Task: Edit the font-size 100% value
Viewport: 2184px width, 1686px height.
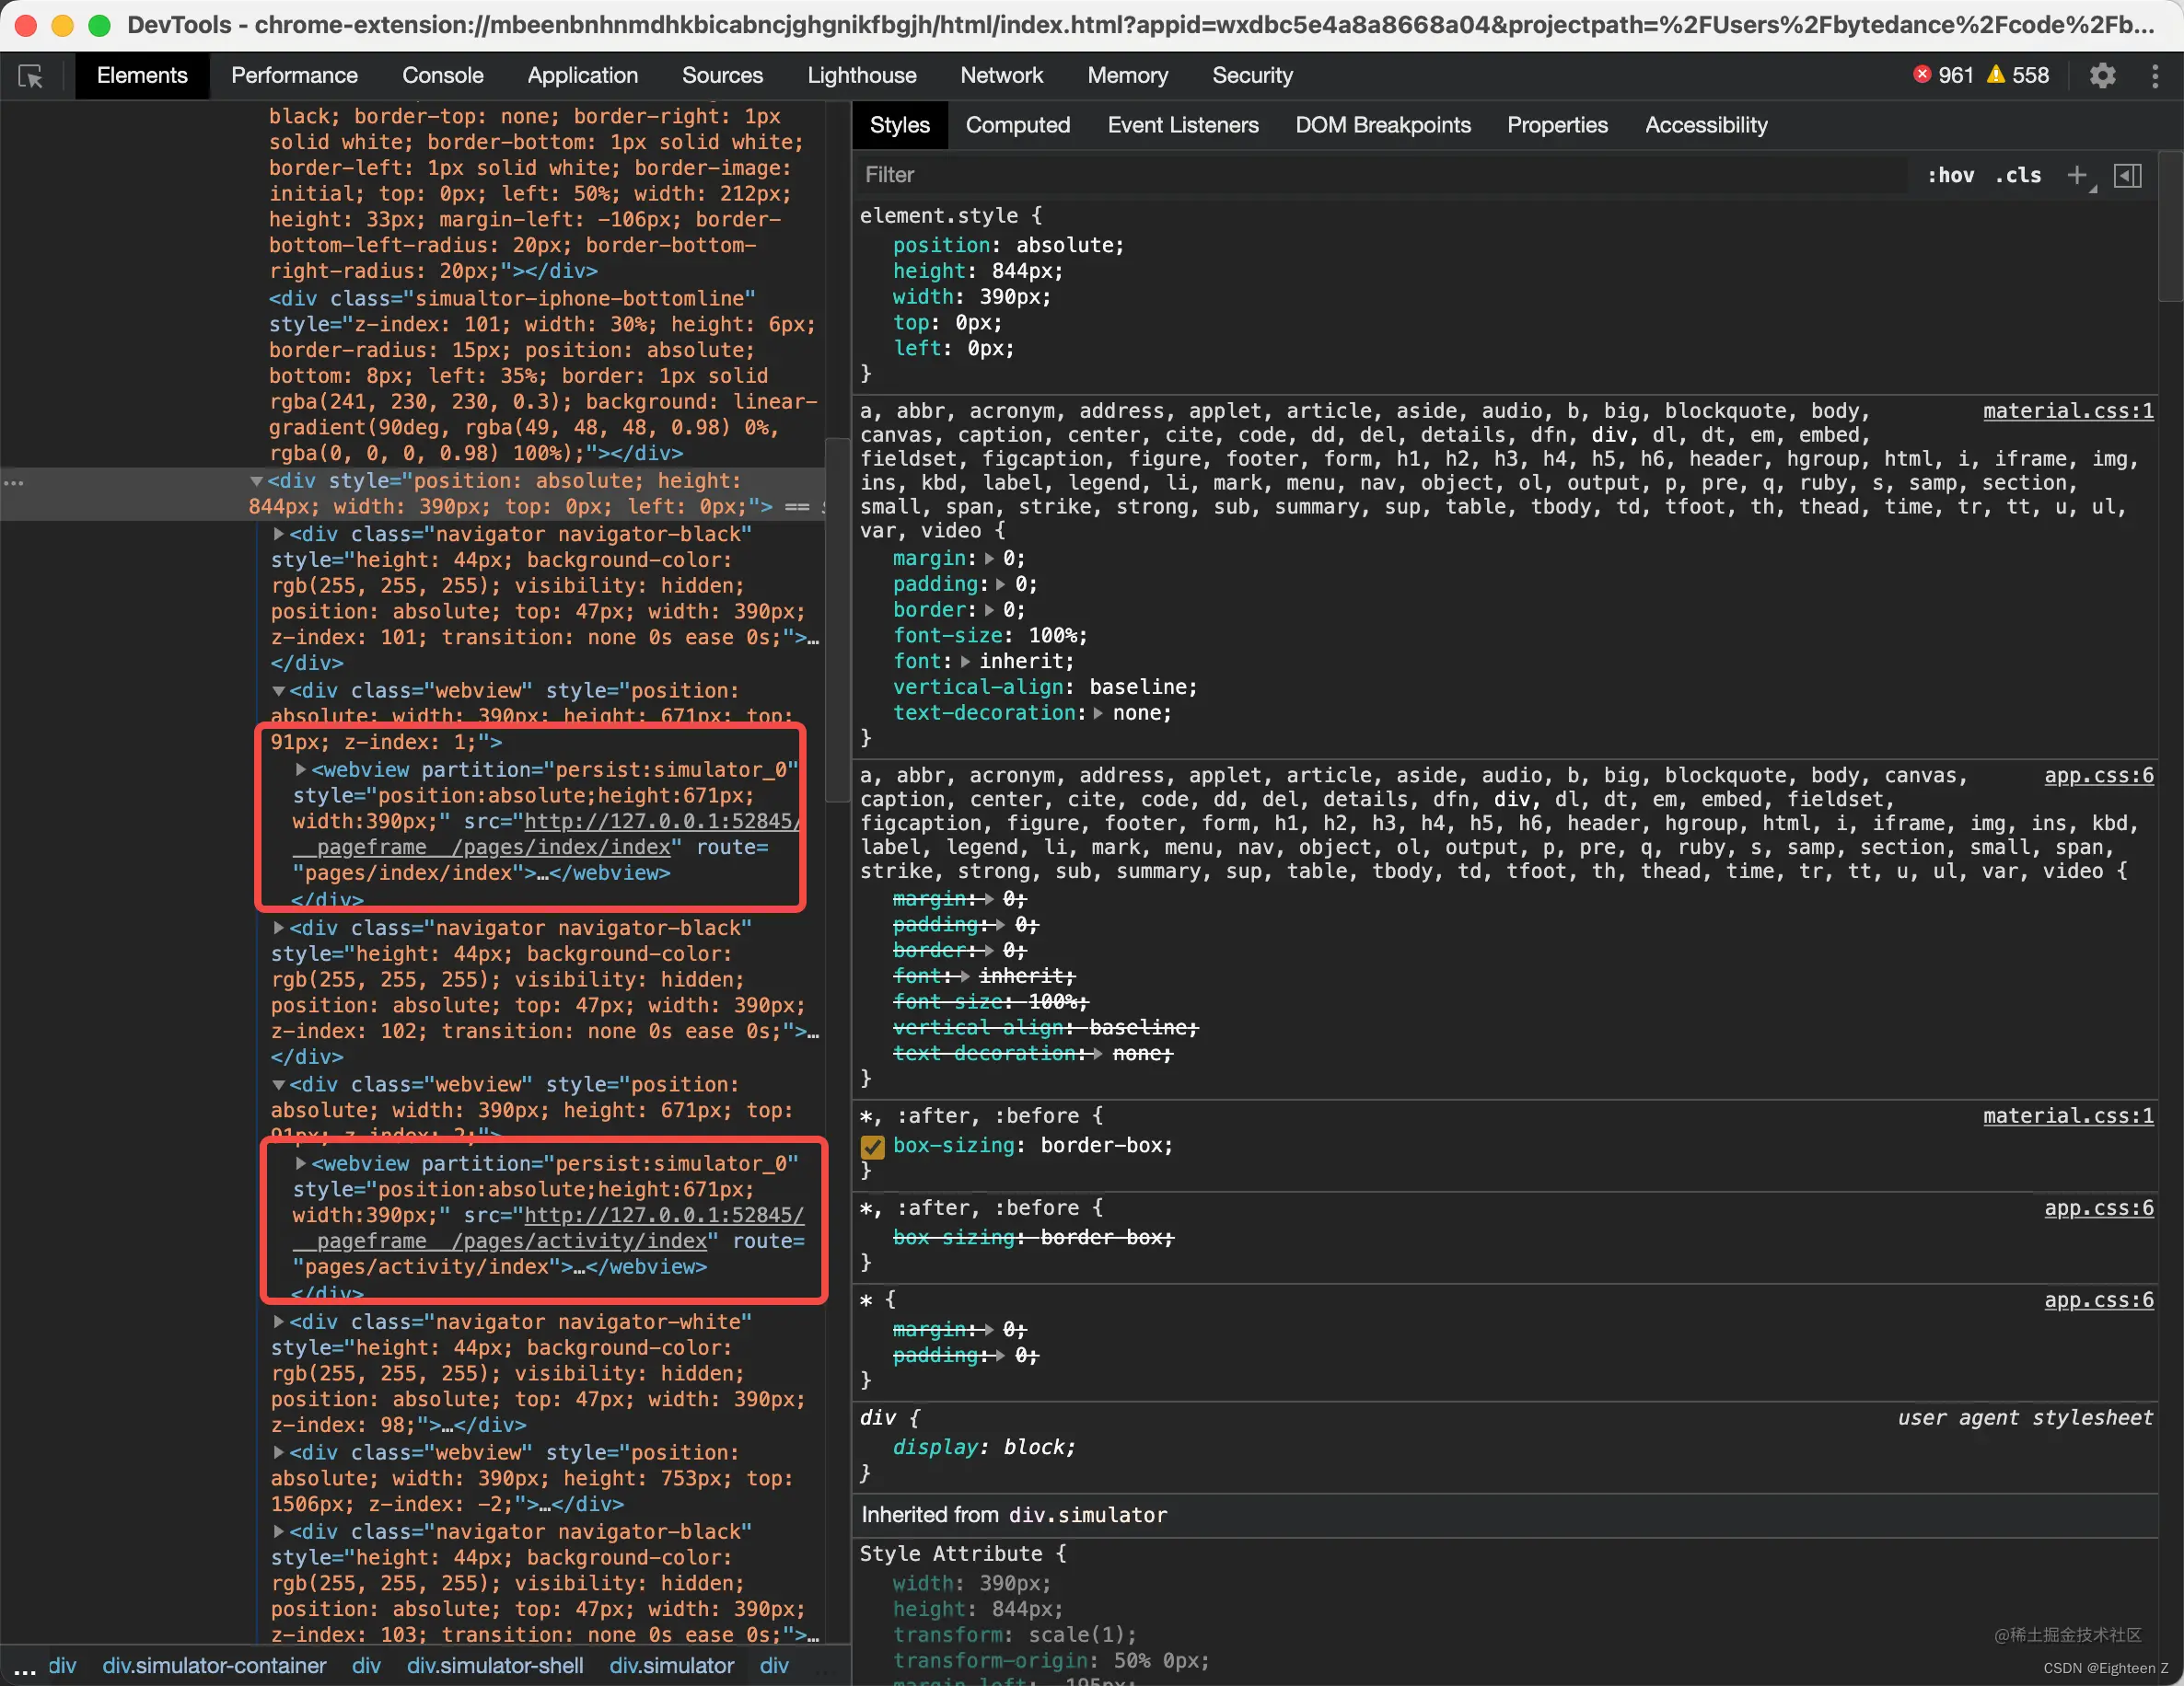Action: point(1053,636)
